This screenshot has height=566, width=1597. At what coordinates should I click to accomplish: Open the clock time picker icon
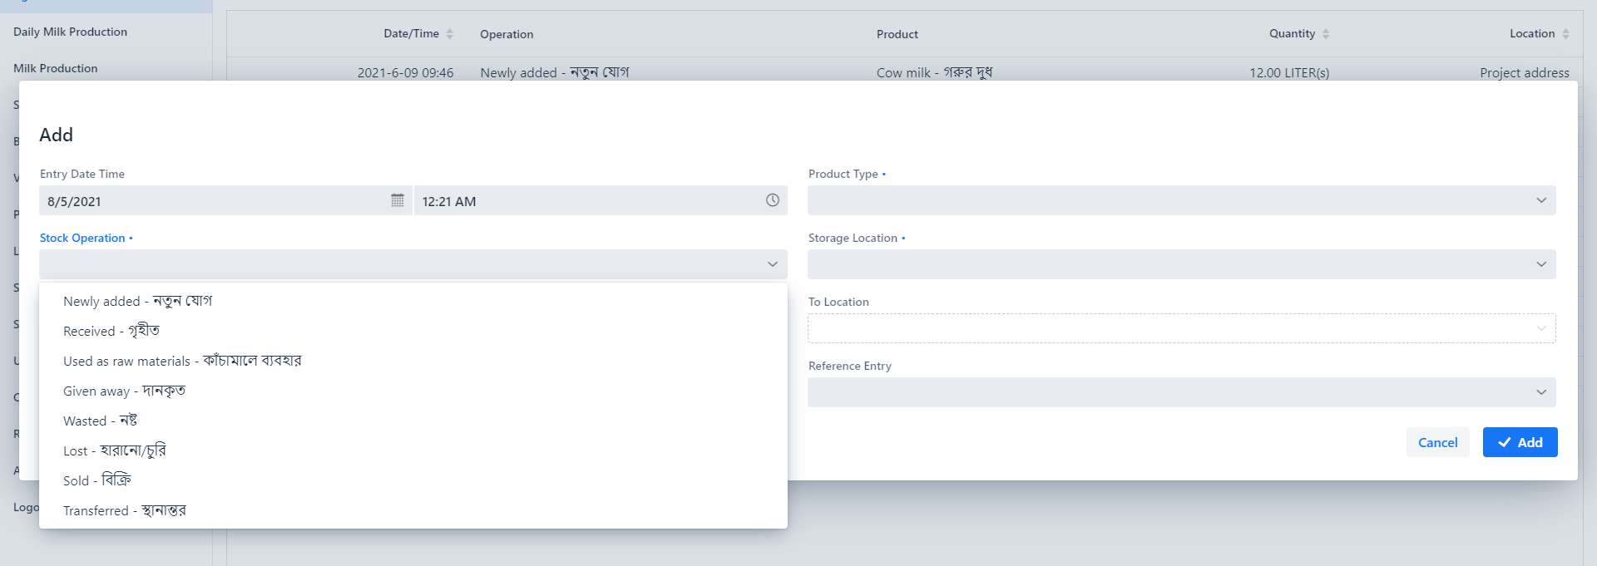(x=772, y=200)
